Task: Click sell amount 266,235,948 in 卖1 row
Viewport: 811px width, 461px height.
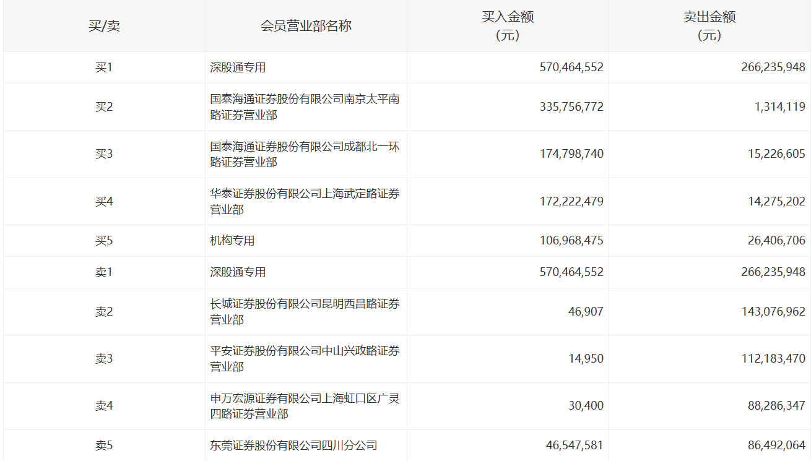Action: [773, 272]
